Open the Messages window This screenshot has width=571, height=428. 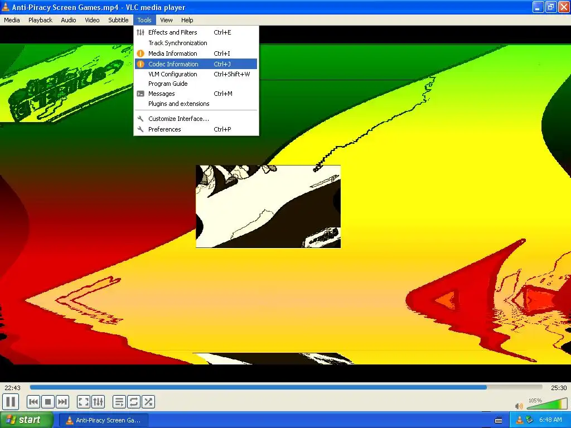point(196,94)
